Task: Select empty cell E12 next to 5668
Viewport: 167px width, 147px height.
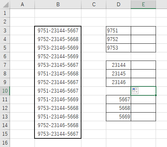Action: click(x=143, y=108)
